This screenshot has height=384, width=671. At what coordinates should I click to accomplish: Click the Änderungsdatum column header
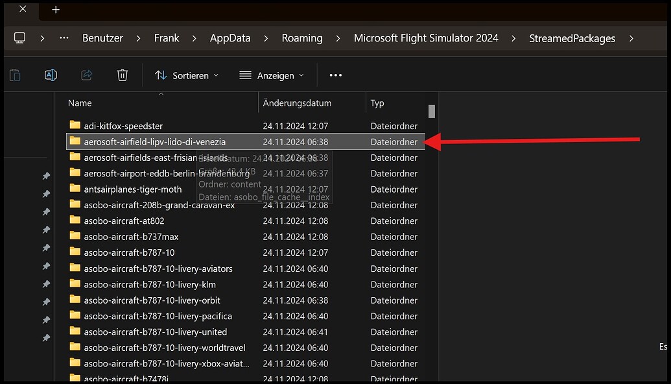[296, 102]
